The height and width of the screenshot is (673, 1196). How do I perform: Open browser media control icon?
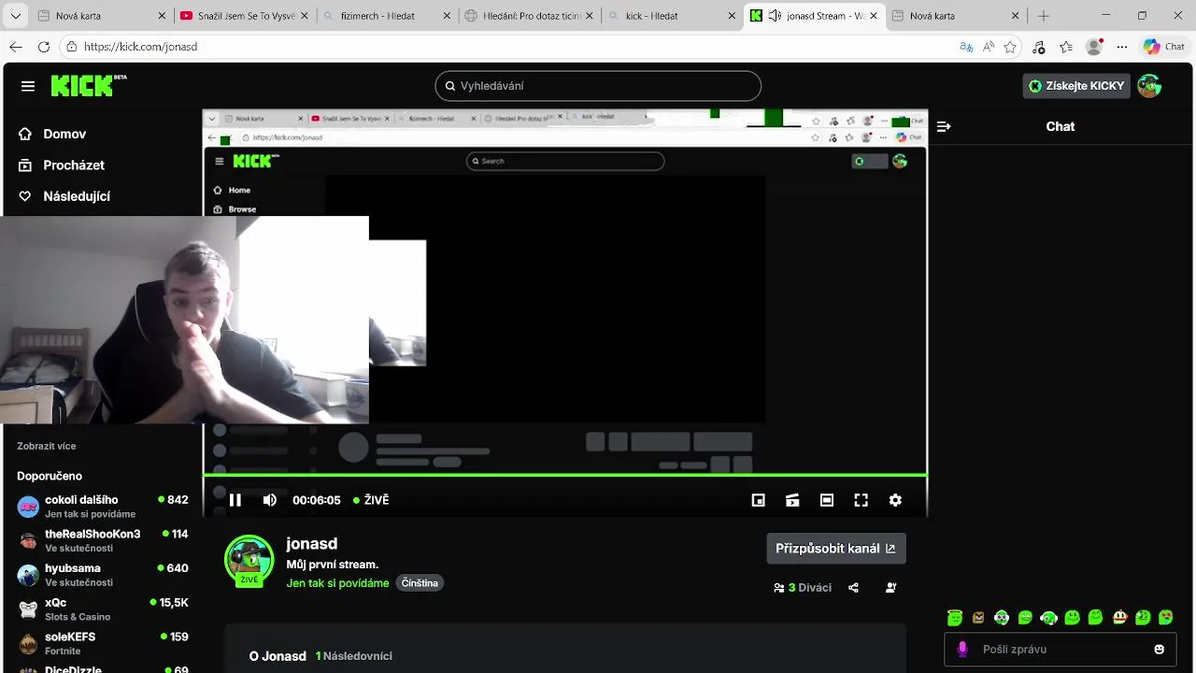click(x=1038, y=47)
